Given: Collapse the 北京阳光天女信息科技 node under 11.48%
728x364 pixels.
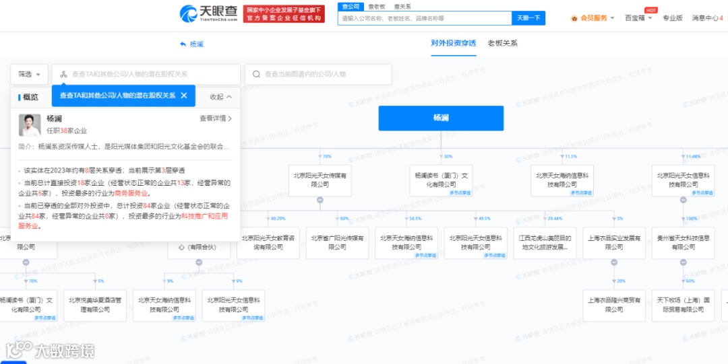Looking at the screenshot, I should tap(683, 200).
